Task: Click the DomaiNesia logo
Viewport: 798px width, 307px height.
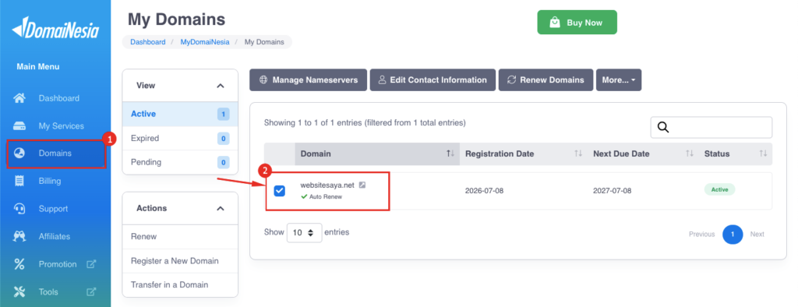Action: (x=55, y=28)
